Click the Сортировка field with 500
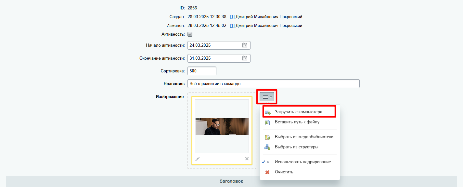 pyautogui.click(x=202, y=71)
